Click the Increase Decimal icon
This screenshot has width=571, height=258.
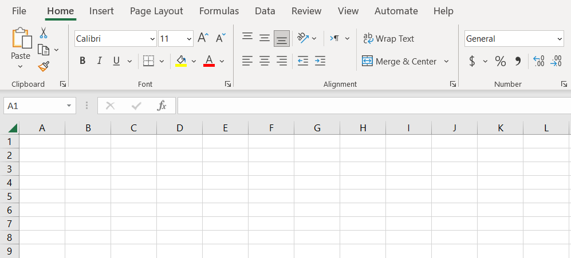538,61
